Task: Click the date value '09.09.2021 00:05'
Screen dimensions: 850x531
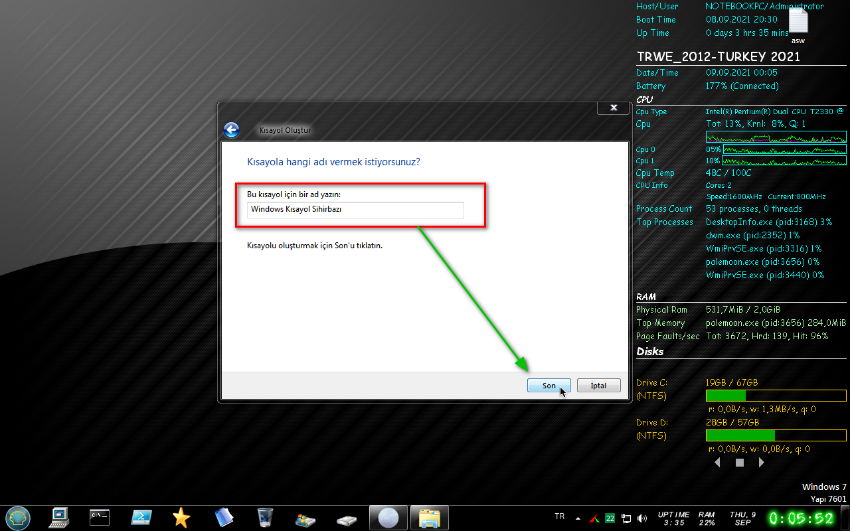Action: 741,72
